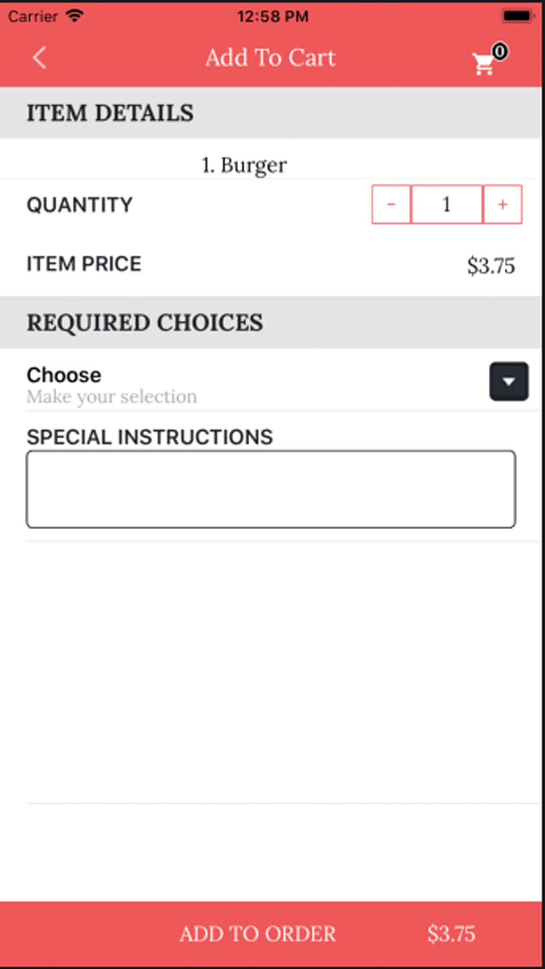
Task: Select the "1. Burger" item name
Action: click(244, 165)
